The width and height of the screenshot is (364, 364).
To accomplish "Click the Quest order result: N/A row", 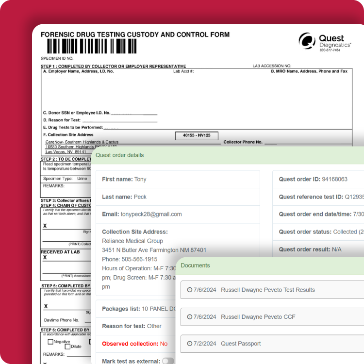I will 318,249.
